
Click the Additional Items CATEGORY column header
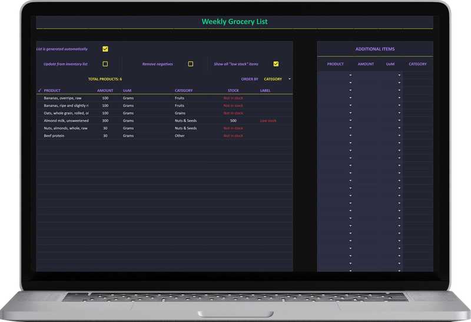point(417,64)
